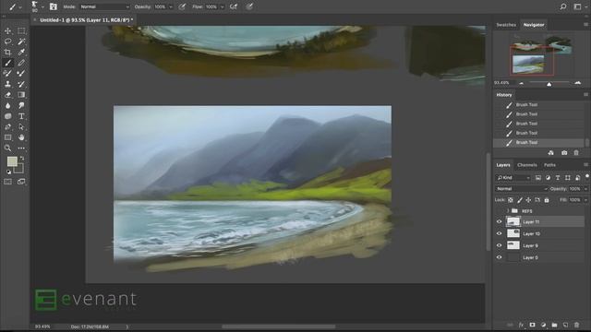This screenshot has height=332, width=591.
Task: Select the Rectangular Marquee tool
Action: click(x=21, y=30)
